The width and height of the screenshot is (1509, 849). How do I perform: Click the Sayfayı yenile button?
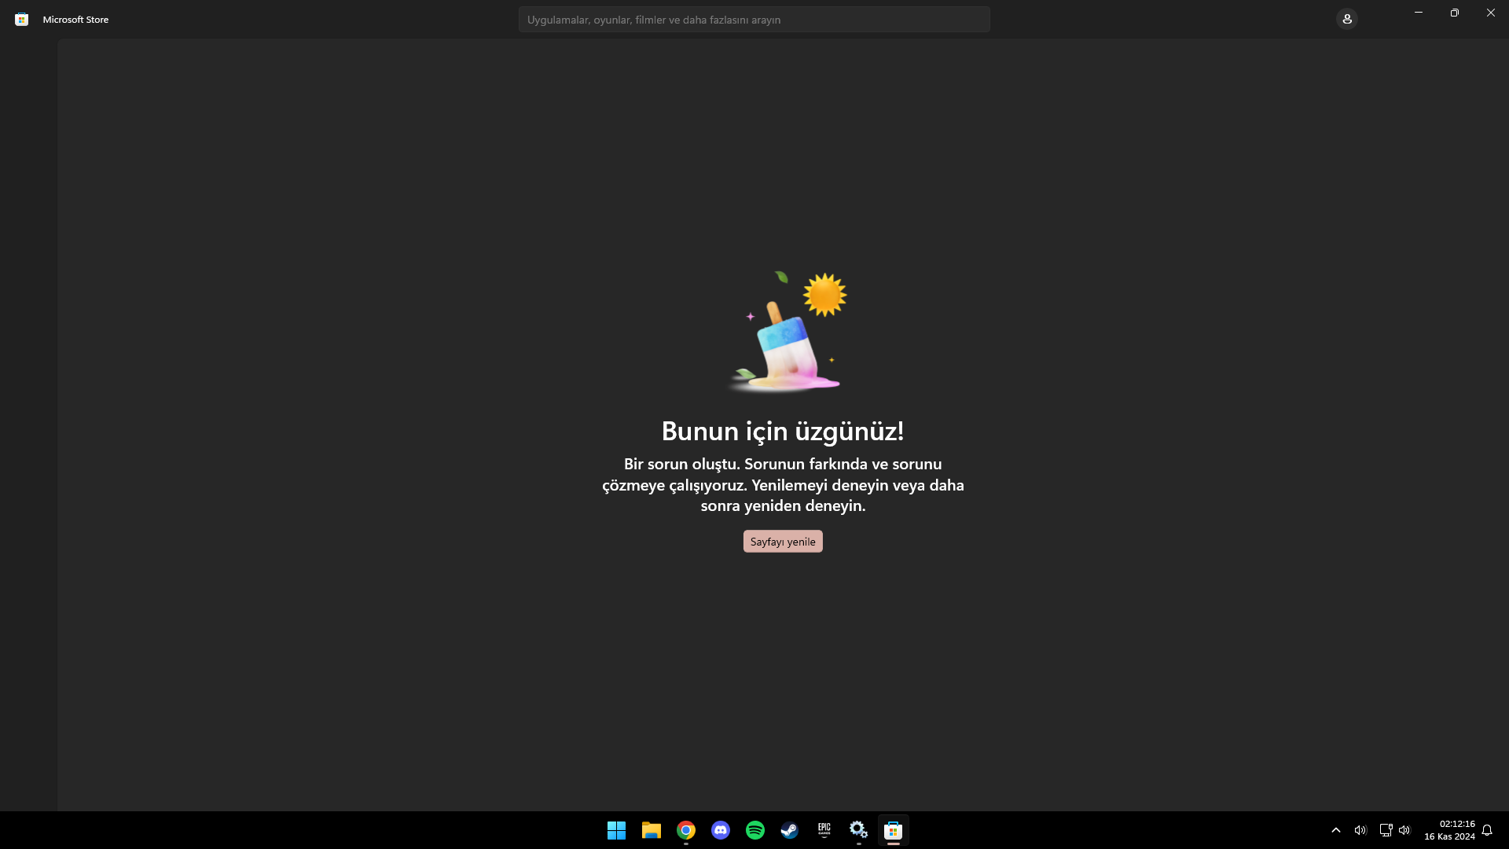point(783,542)
